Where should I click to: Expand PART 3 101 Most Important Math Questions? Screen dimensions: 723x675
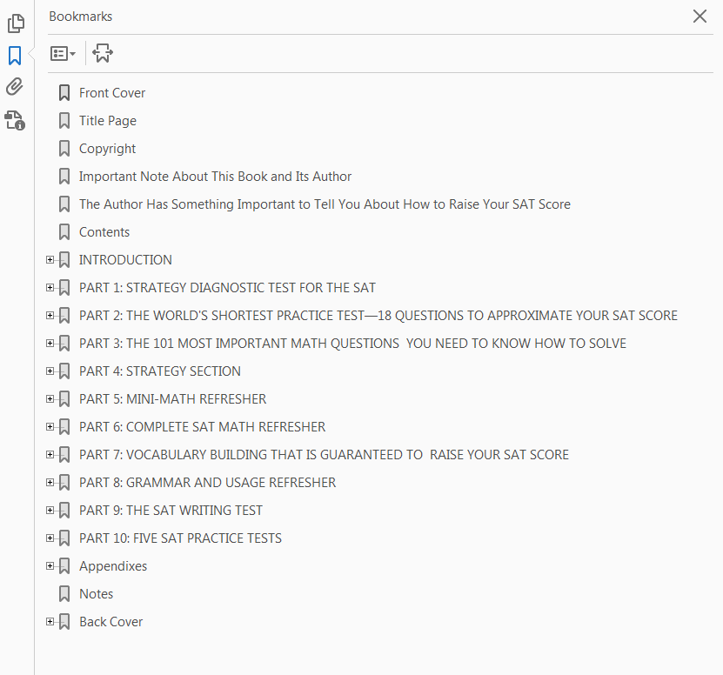(50, 343)
